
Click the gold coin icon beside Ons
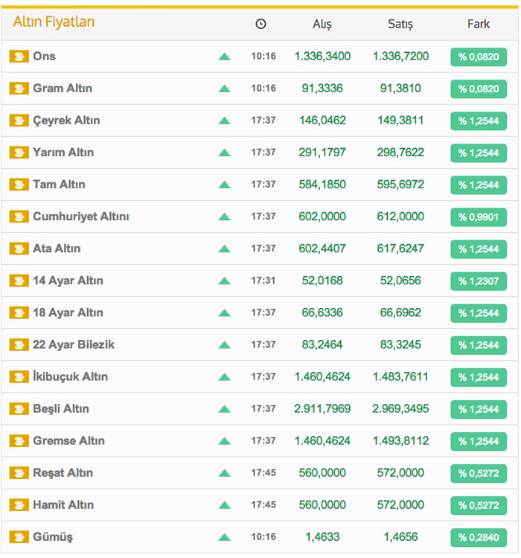click(19, 57)
